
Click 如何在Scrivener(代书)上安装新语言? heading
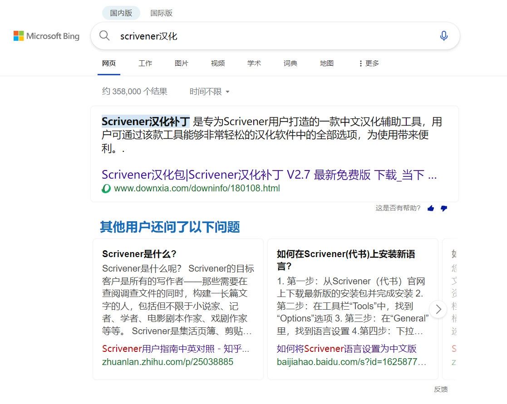(x=346, y=260)
